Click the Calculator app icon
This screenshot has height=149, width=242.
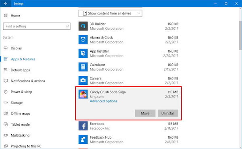tap(83, 67)
